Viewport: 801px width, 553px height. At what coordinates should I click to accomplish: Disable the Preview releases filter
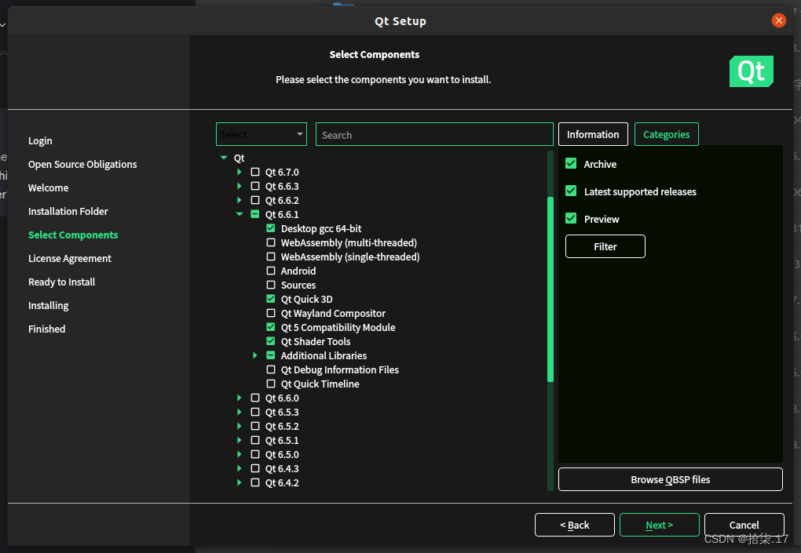pyautogui.click(x=570, y=218)
